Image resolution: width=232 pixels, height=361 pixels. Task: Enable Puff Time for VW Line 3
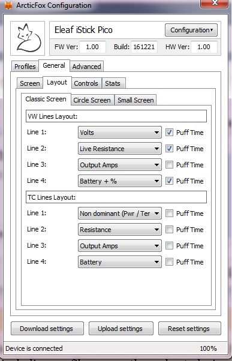click(170, 165)
